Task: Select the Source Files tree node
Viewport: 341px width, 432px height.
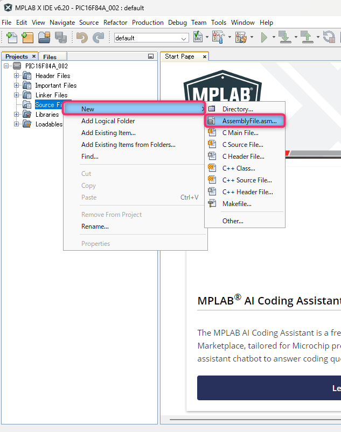Action: [48, 104]
